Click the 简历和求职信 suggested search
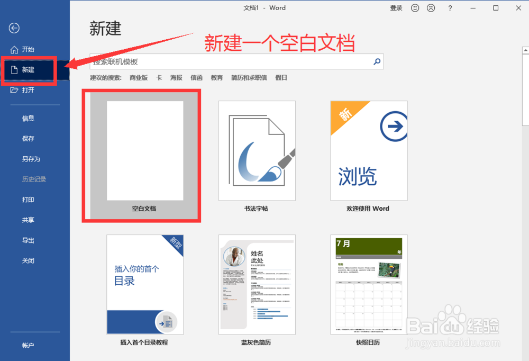Image resolution: width=529 pixels, height=361 pixels. pos(249,78)
